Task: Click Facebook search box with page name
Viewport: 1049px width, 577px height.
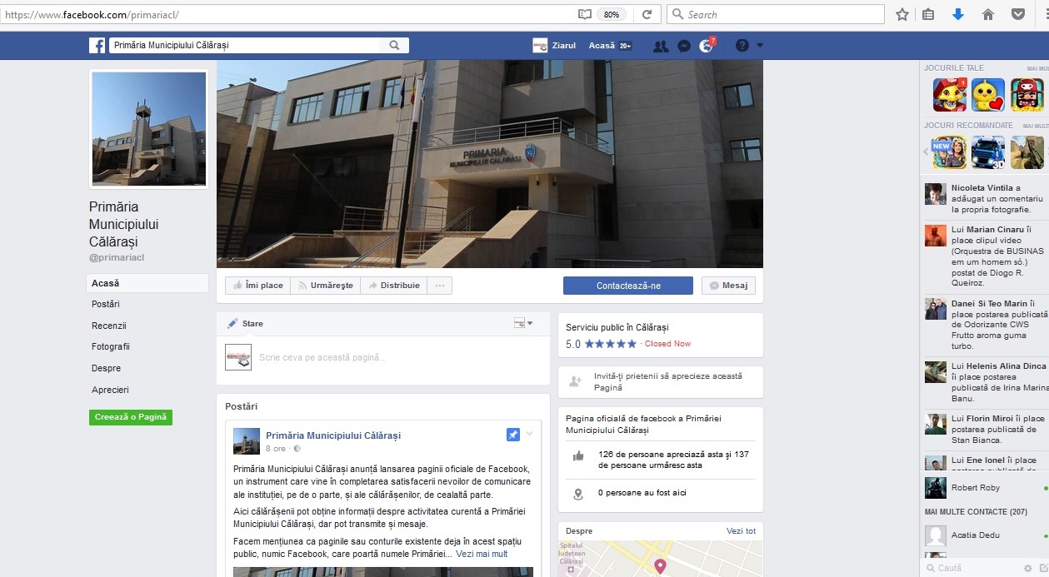Action: tap(246, 46)
